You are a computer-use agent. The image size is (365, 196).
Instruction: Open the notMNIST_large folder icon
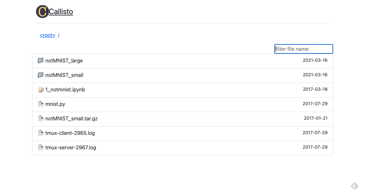[x=41, y=61]
